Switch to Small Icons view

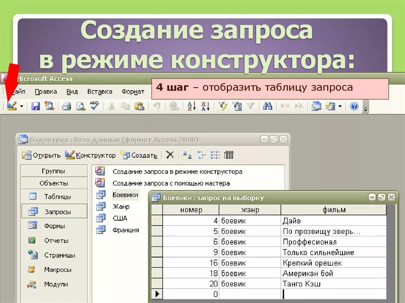point(201,155)
